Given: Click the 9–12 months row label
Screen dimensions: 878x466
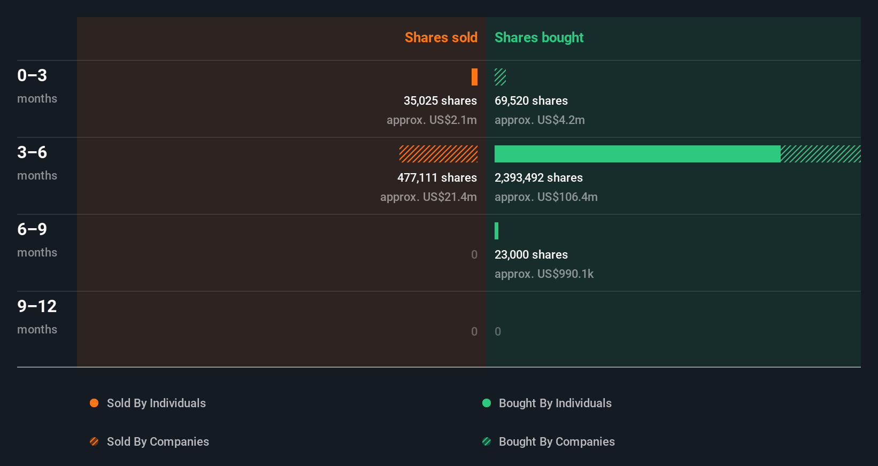Looking at the screenshot, I should click(37, 317).
